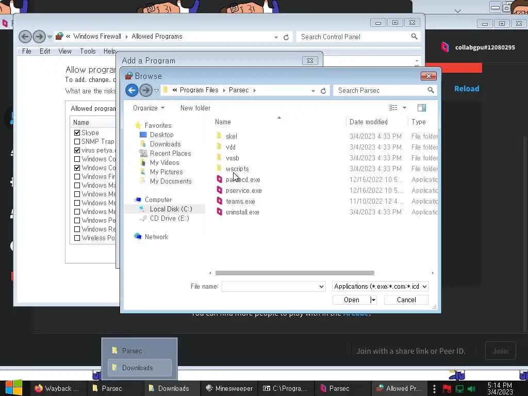Image resolution: width=528 pixels, height=396 pixels.
Task: Click the Forward arrow in Windows Firewall window
Action: pyautogui.click(x=39, y=37)
